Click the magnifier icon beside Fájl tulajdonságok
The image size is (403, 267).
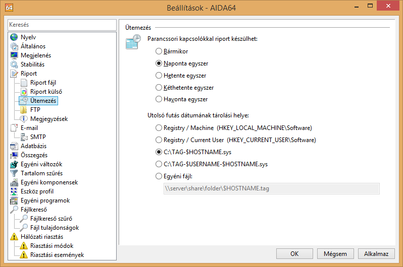coord(24,228)
